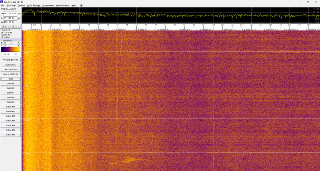Image resolution: width=320 pixels, height=171 pixels.
Task: Click Button #16
Action: [x=11, y=135]
